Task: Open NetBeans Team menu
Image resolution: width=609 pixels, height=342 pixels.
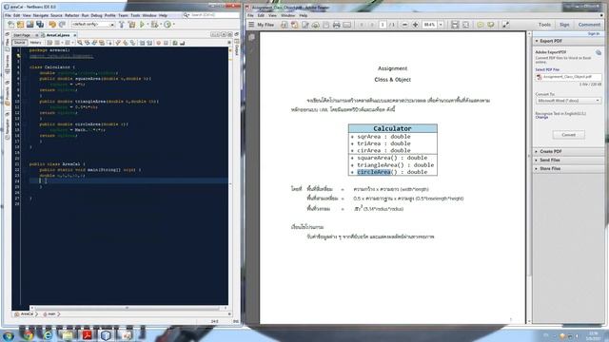Action: click(x=123, y=15)
